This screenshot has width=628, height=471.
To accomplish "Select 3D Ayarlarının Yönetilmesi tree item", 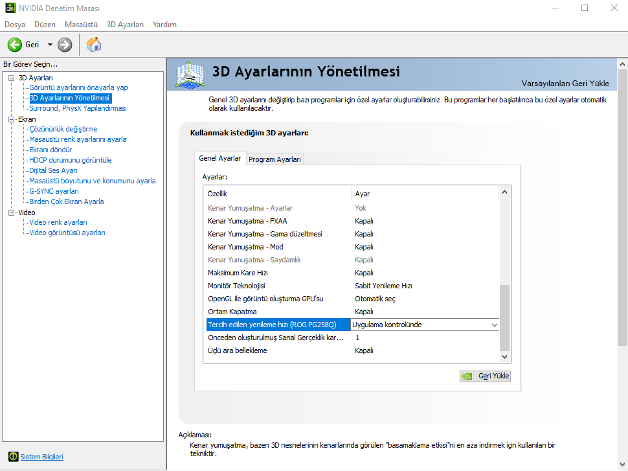I will tap(69, 98).
